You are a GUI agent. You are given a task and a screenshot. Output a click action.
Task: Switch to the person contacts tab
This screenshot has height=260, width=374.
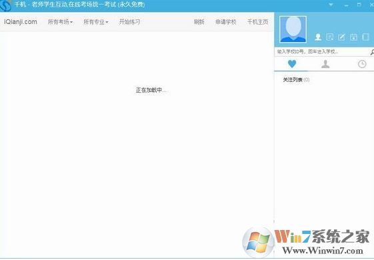tap(325, 64)
